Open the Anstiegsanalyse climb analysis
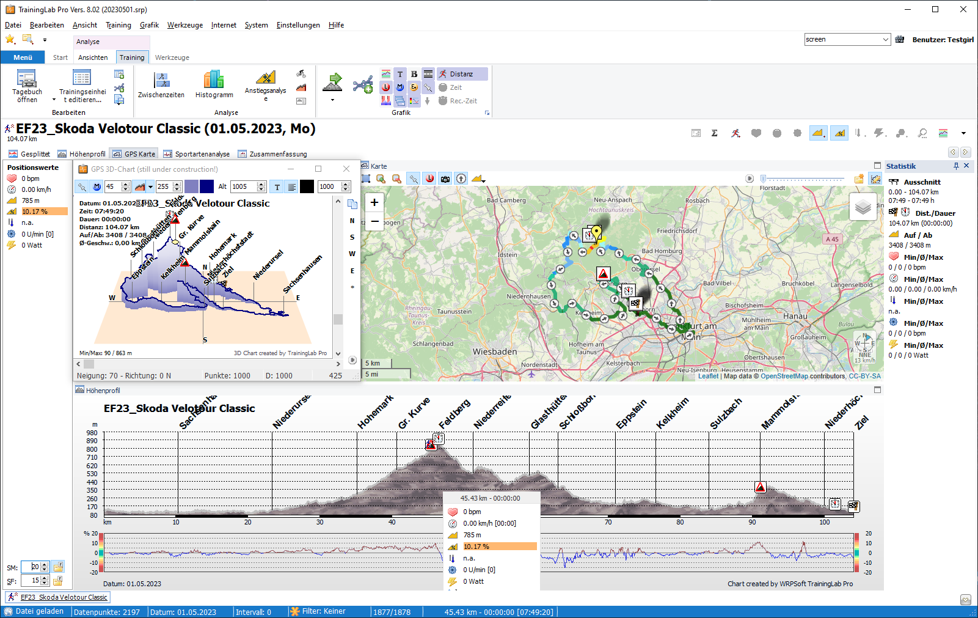 (265, 86)
